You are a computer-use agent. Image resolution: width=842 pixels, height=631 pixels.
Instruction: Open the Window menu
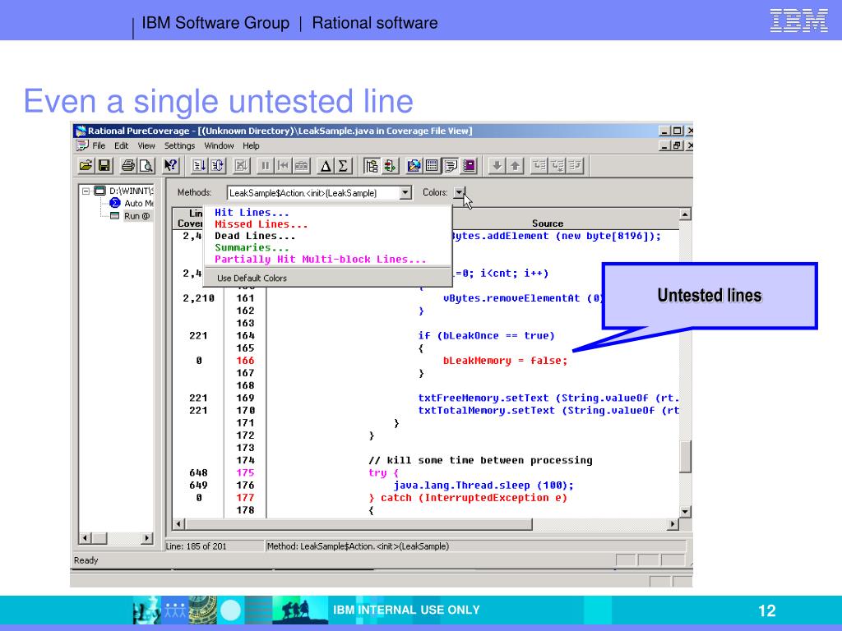[x=219, y=145]
